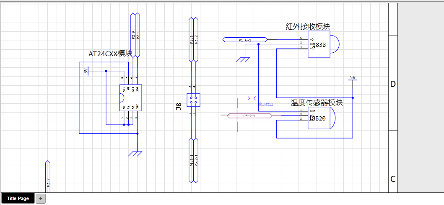Select the 1838 infrared receiver component

(x=323, y=44)
